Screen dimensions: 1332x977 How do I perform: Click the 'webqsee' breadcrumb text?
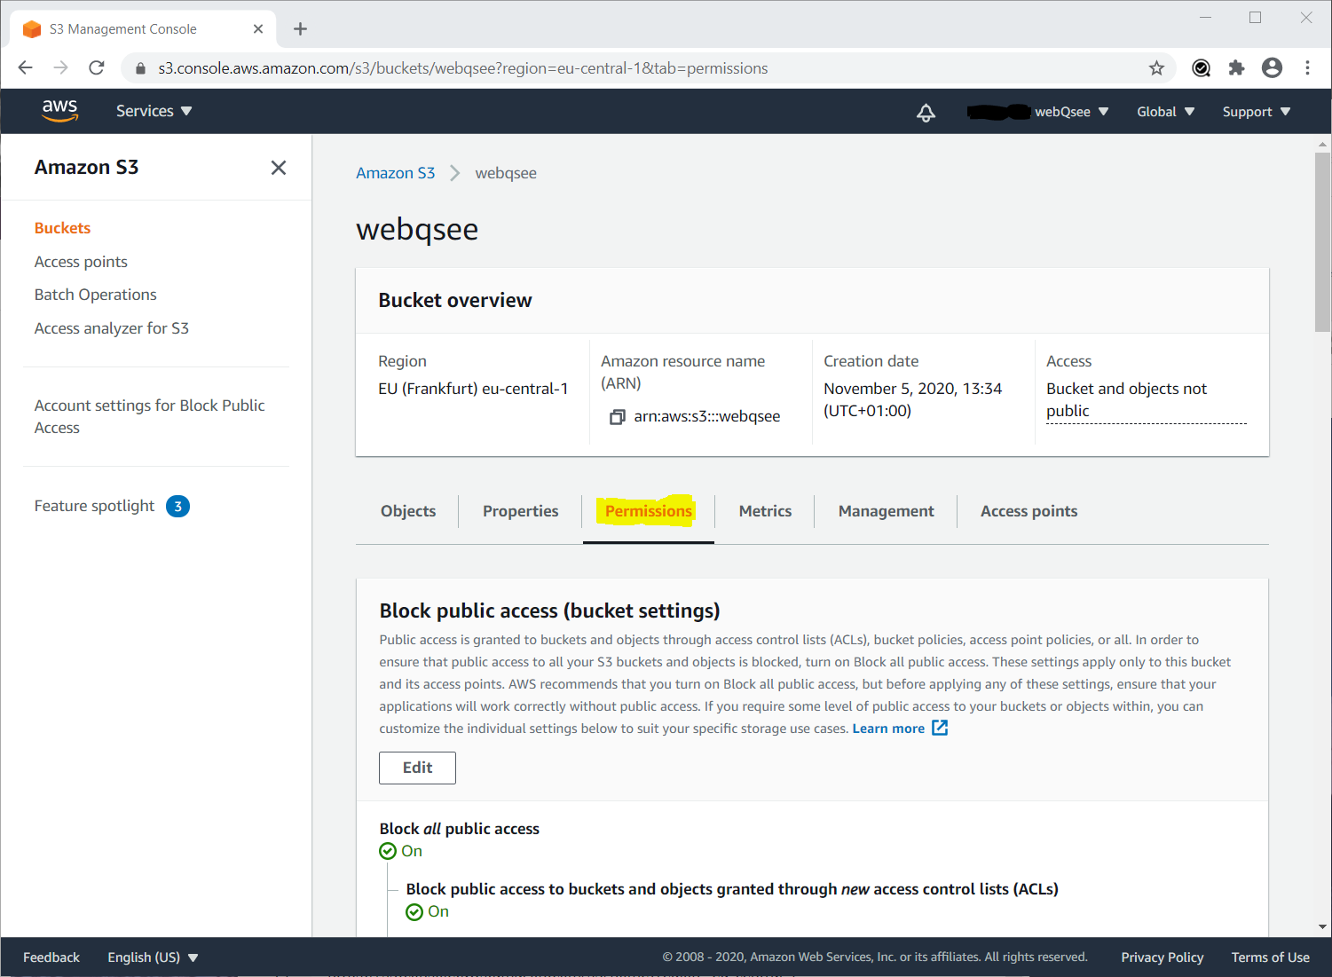[506, 173]
